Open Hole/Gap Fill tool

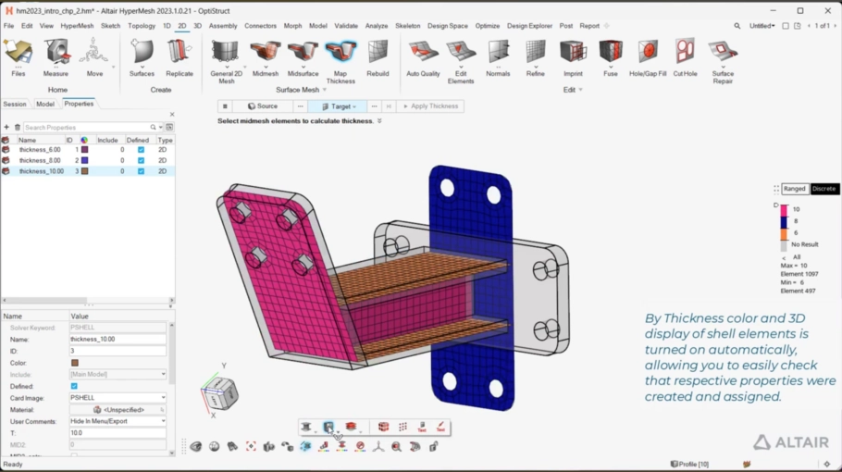(648, 58)
